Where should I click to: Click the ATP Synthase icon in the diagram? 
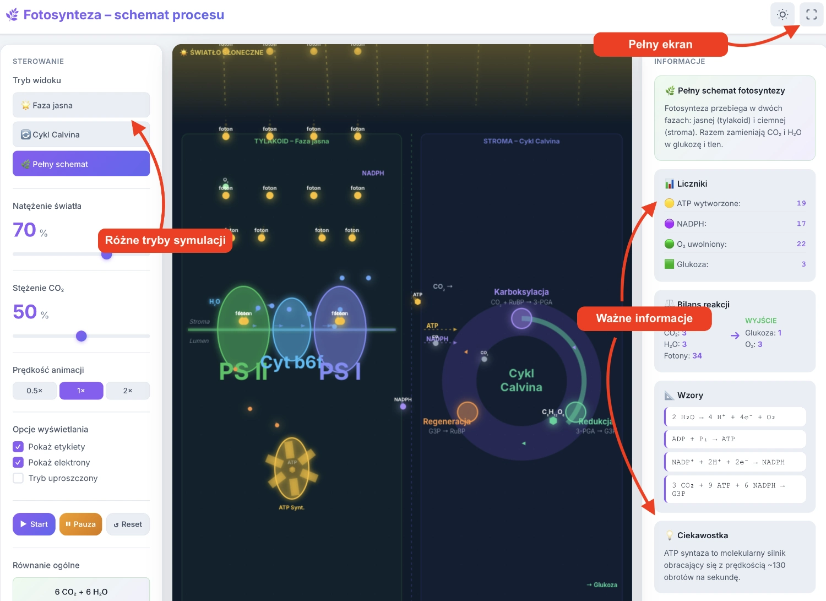(291, 468)
